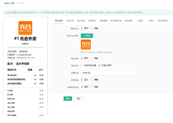173x123 pixels.
Task: Click the 满减优惠 discount line
Action: pyautogui.click(x=25, y=103)
